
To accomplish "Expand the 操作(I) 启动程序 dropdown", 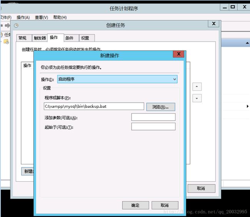I will pyautogui.click(x=117, y=79).
